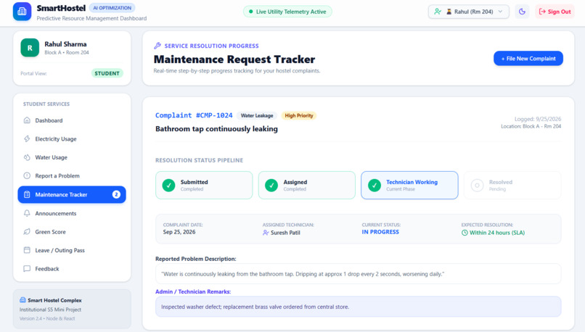The image size is (585, 332).
Task: Click the wrench icon by Service Resolution Progress
Action: [x=157, y=46]
